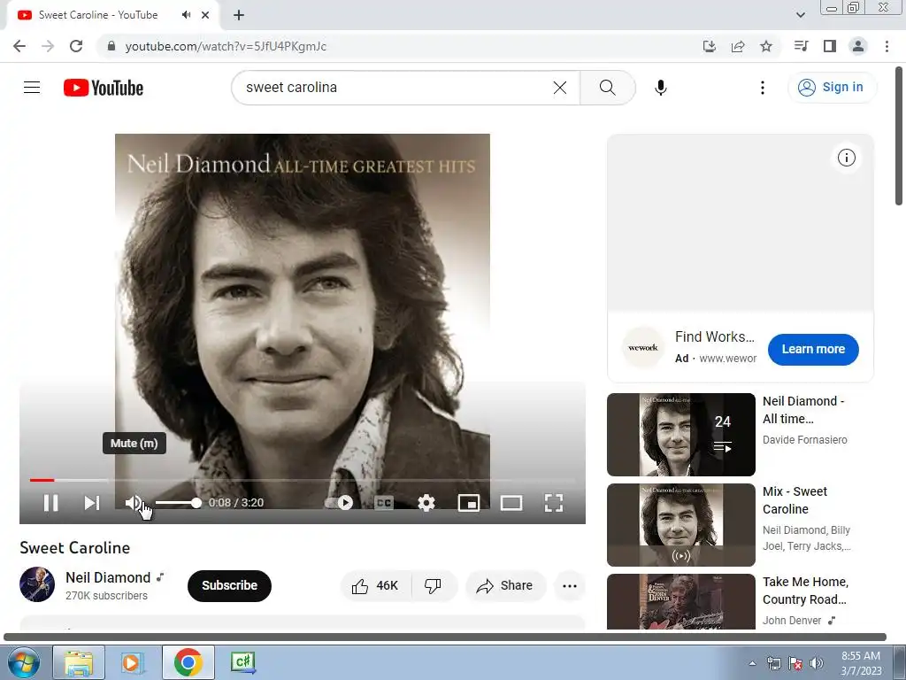Share the Sweet Caroline video
This screenshot has width=906, height=680.
tap(505, 586)
